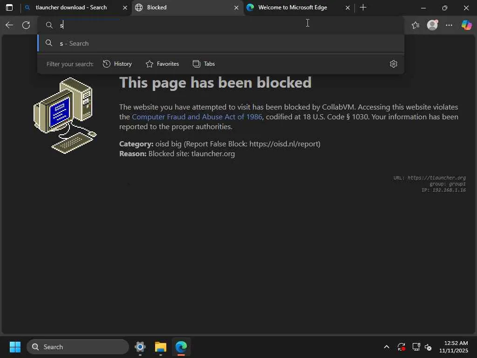Screen dimensions: 477x358
Task: Click the retro computer illustration
Action: pyautogui.click(x=65, y=116)
